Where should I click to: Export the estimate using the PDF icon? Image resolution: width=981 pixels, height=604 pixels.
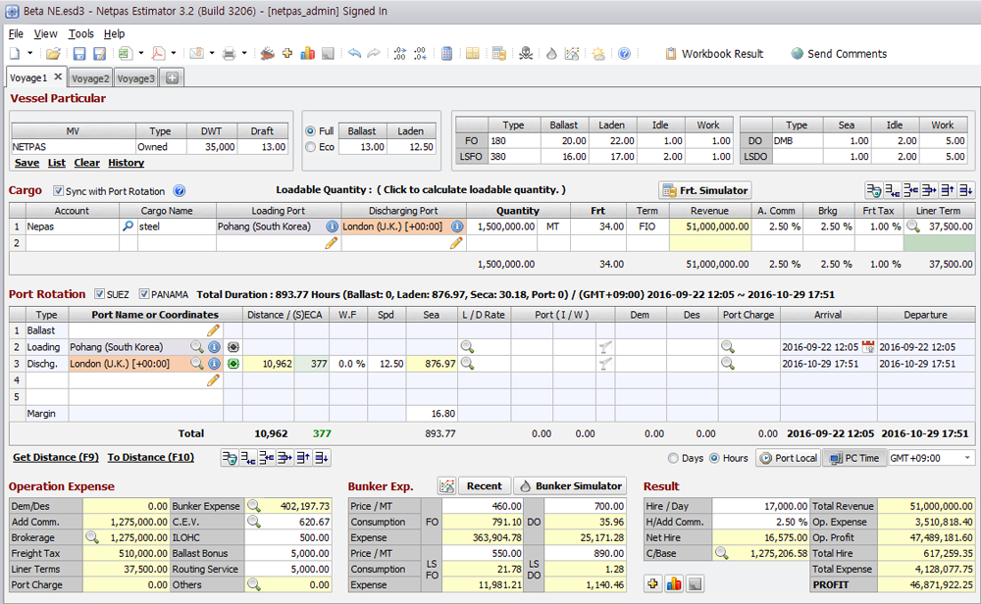click(157, 53)
